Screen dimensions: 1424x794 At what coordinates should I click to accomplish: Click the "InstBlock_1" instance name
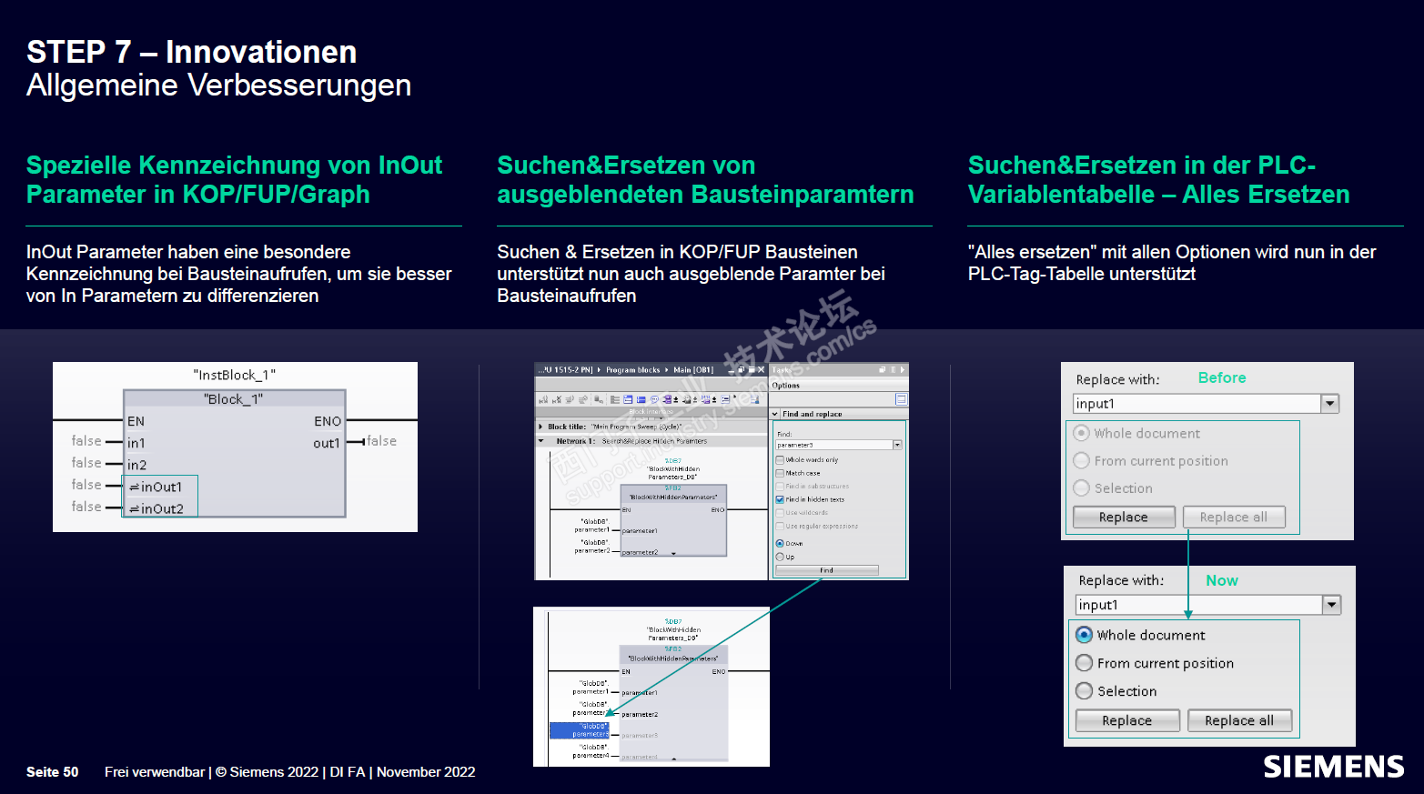click(235, 375)
